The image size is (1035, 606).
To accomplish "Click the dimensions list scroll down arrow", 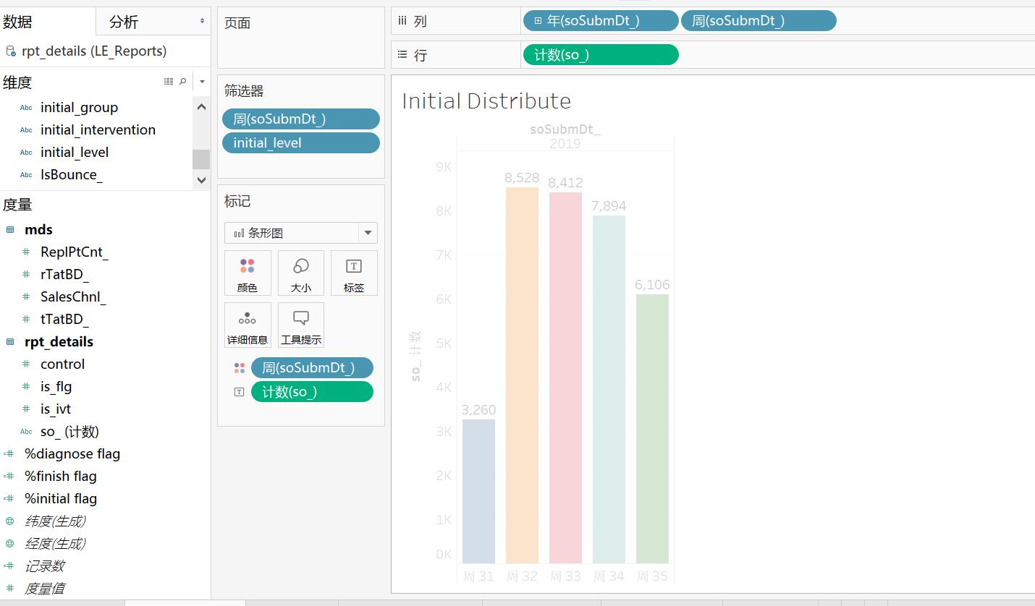I will [201, 180].
